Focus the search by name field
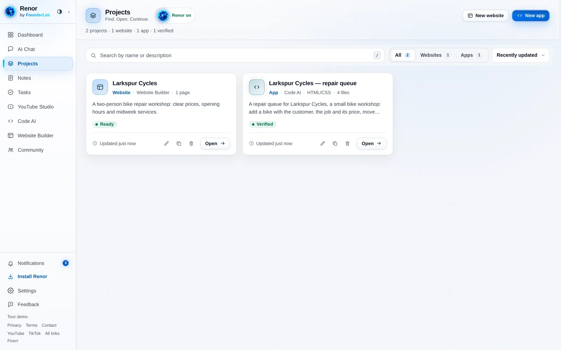This screenshot has width=561, height=350. click(235, 55)
